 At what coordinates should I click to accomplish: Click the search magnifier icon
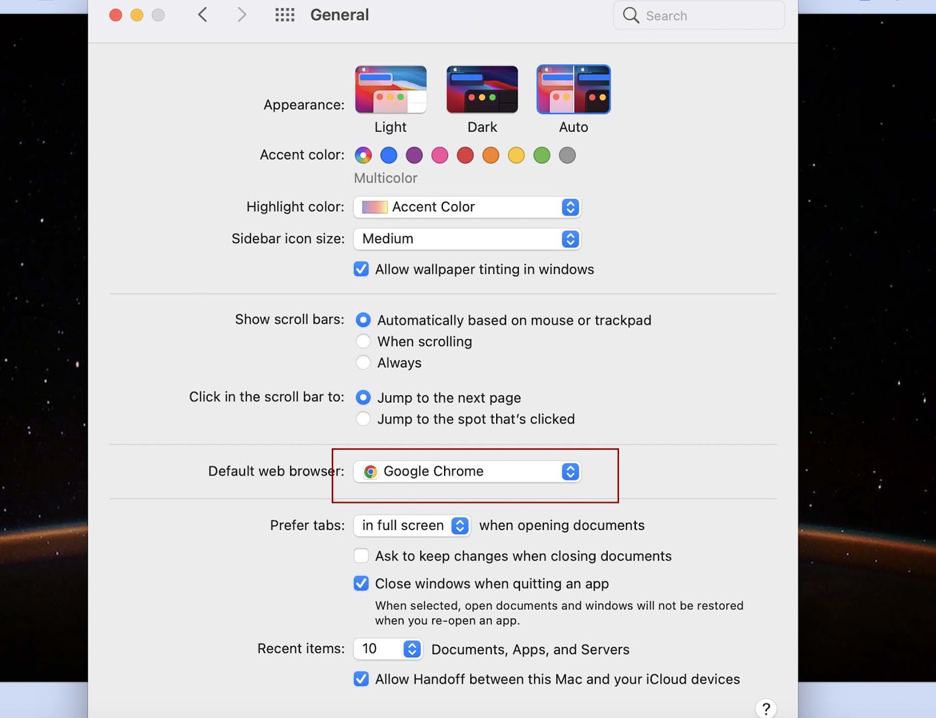tap(631, 15)
